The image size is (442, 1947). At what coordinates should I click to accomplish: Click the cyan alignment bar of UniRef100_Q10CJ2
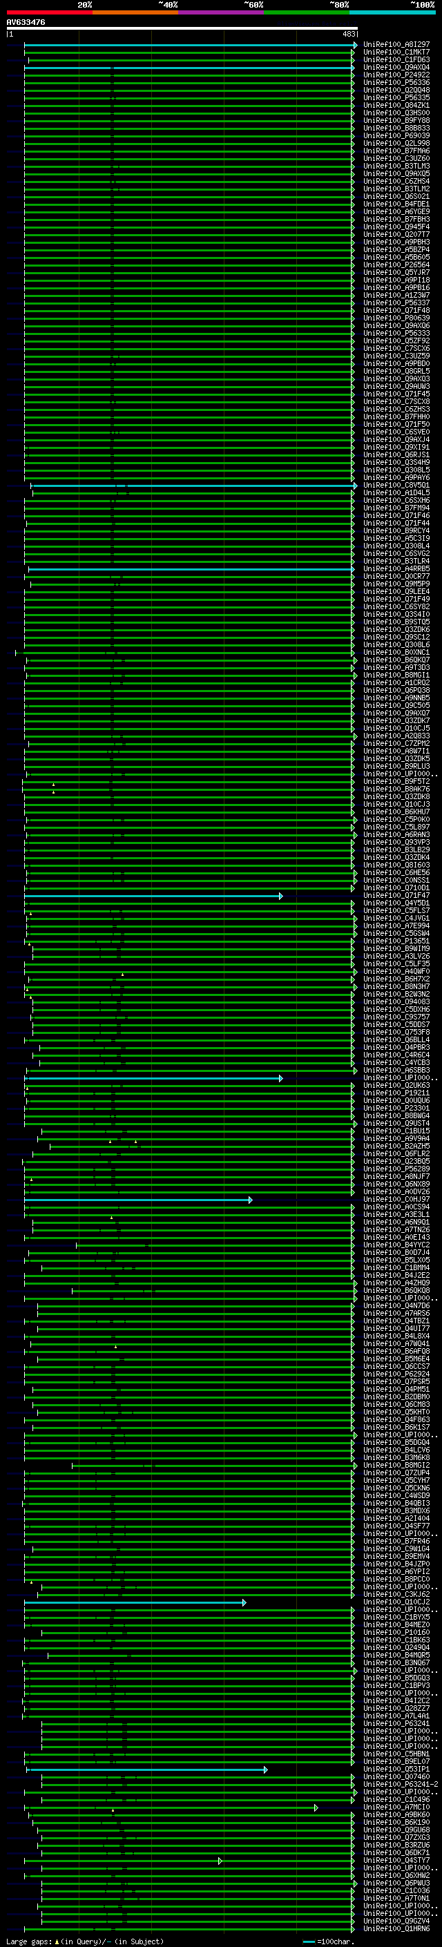click(135, 1602)
